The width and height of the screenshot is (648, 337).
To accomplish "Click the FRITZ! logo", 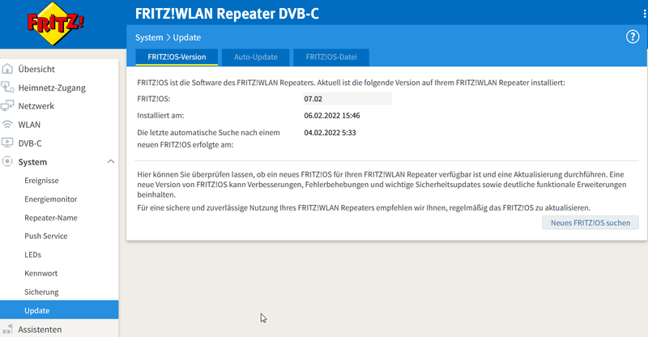I will point(55,23).
